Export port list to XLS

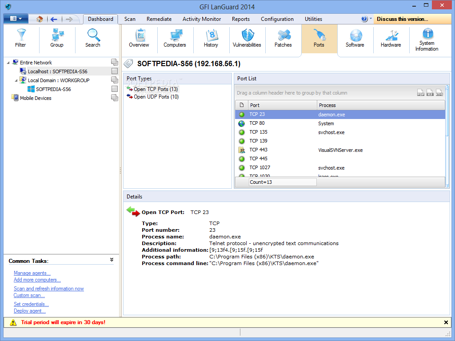pyautogui.click(x=430, y=92)
